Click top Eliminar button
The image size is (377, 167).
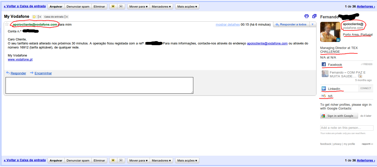click(99, 7)
